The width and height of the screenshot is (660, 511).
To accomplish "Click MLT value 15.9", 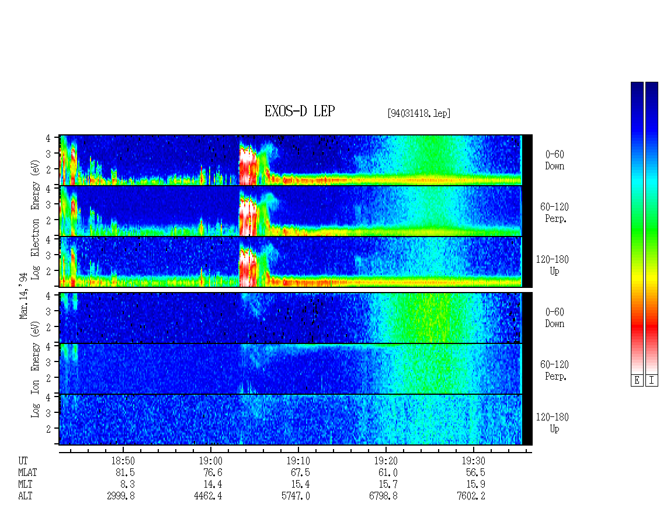I will 475,485.
